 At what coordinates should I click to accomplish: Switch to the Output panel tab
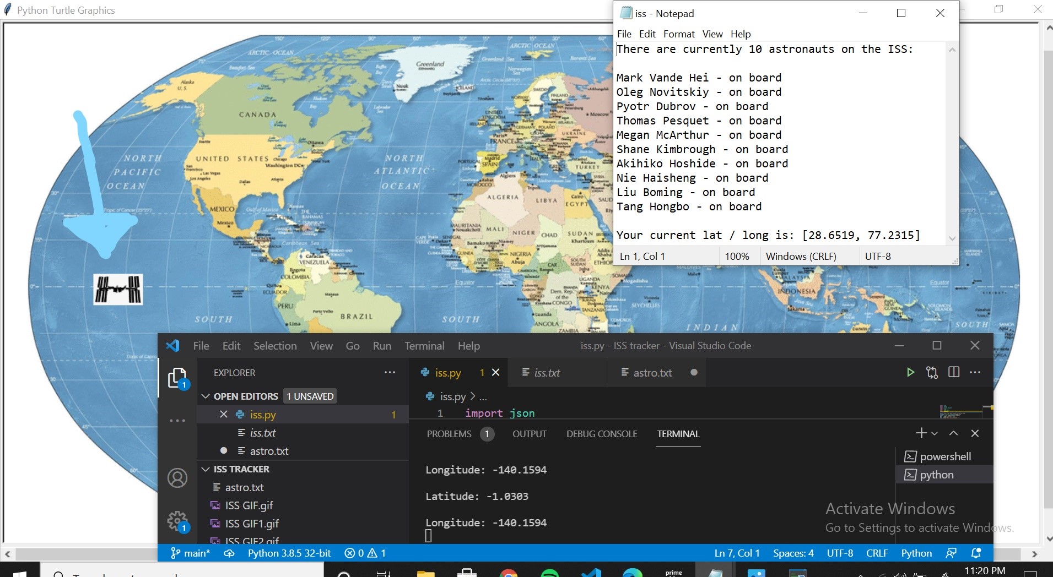530,434
